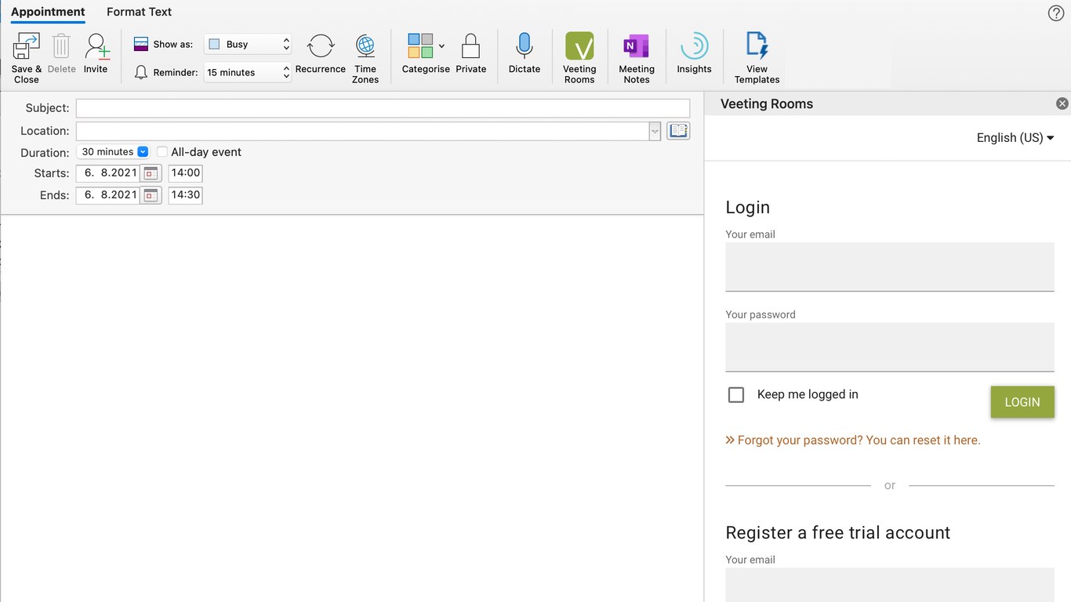Close the Veeting Rooms panel

click(1062, 103)
